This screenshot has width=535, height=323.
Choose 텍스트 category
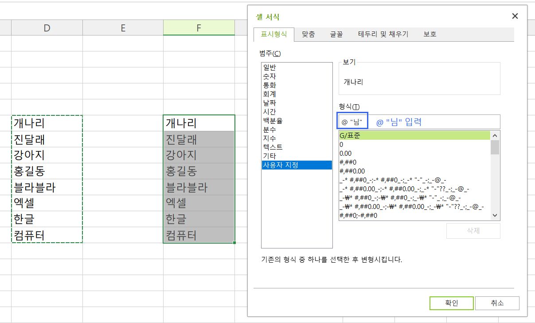[x=297, y=147]
